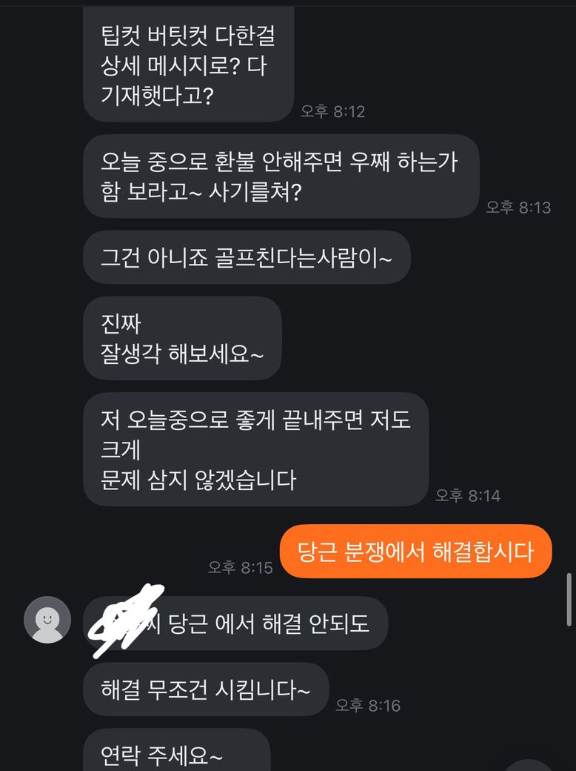Select the orange '당근 분쟁에서 해결합시다' bubble
This screenshot has width=576, height=771.
tap(416, 552)
